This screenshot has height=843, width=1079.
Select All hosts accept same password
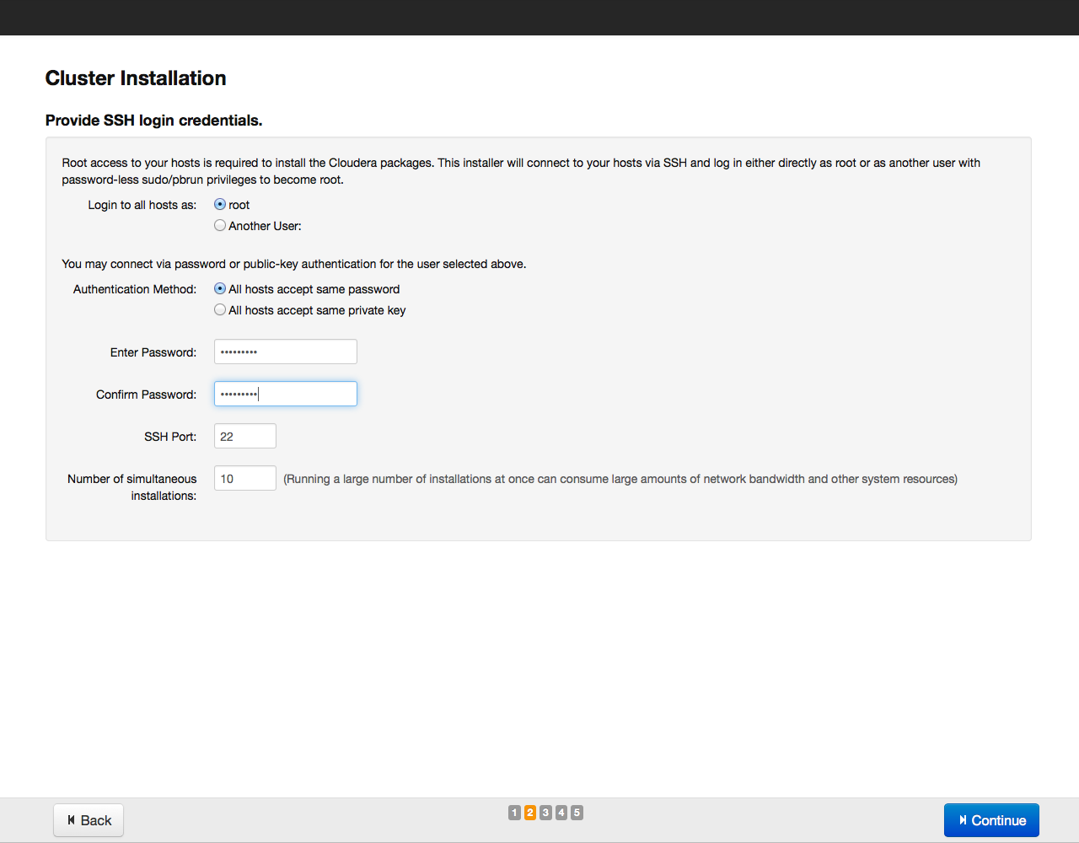coord(220,288)
